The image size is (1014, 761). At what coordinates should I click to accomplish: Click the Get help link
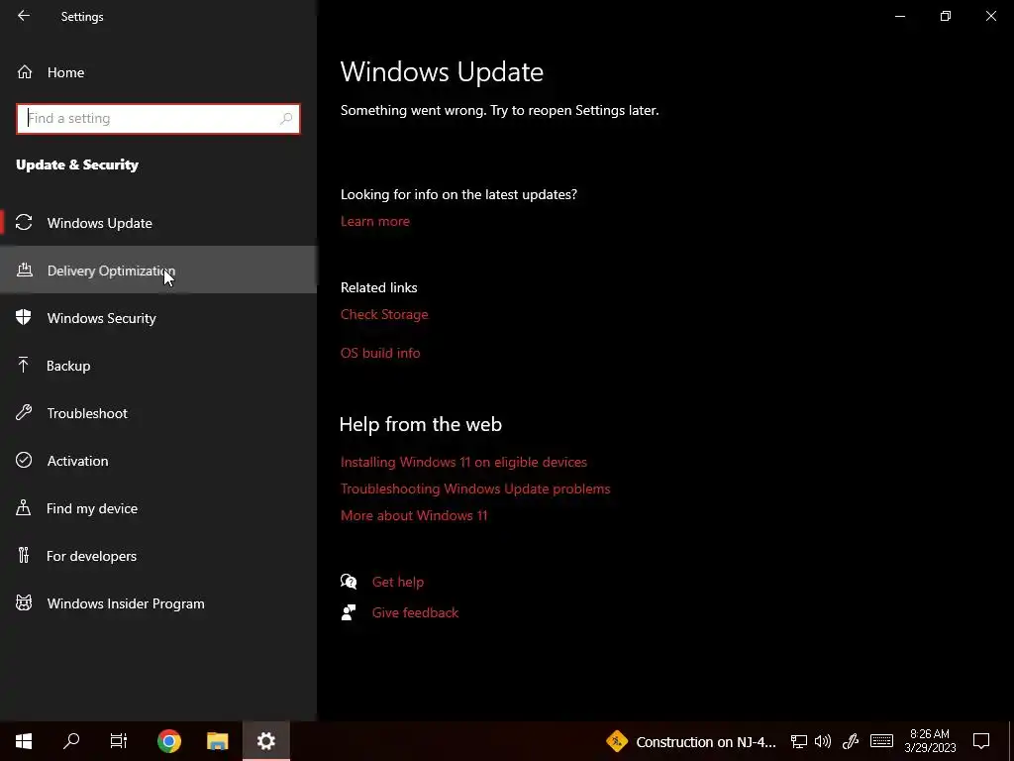[398, 582]
